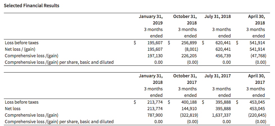Select the January 31, 2019 column header
Screen dimensions: 275x126
tap(151, 20)
